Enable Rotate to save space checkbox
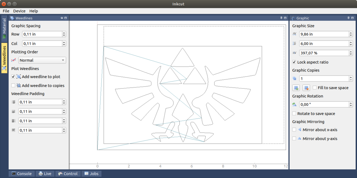 pos(294,113)
